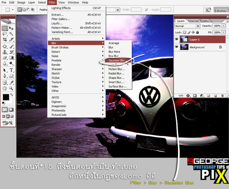
Task: Open the Opacity slider arrow
Action: [x=224, y=26]
